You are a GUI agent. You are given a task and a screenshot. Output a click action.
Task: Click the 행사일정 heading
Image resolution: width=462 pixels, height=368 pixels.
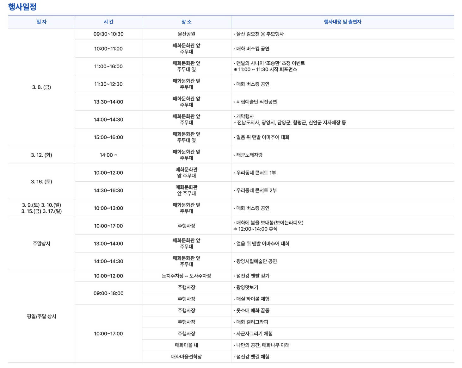(22, 7)
